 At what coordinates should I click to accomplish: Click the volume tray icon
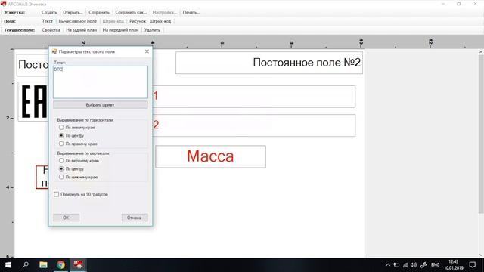[414, 265]
